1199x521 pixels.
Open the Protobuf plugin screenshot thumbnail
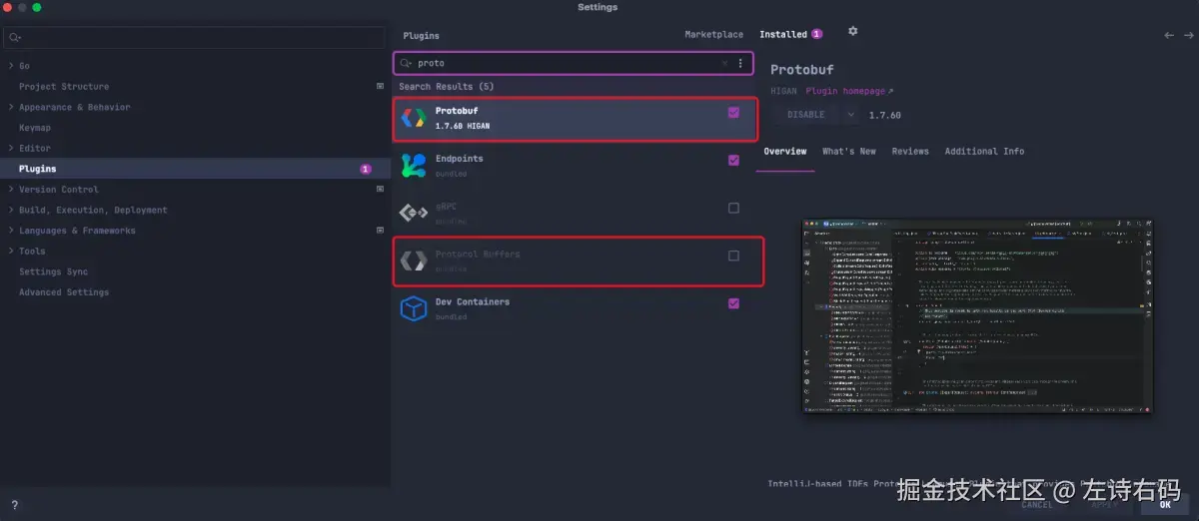click(x=977, y=315)
